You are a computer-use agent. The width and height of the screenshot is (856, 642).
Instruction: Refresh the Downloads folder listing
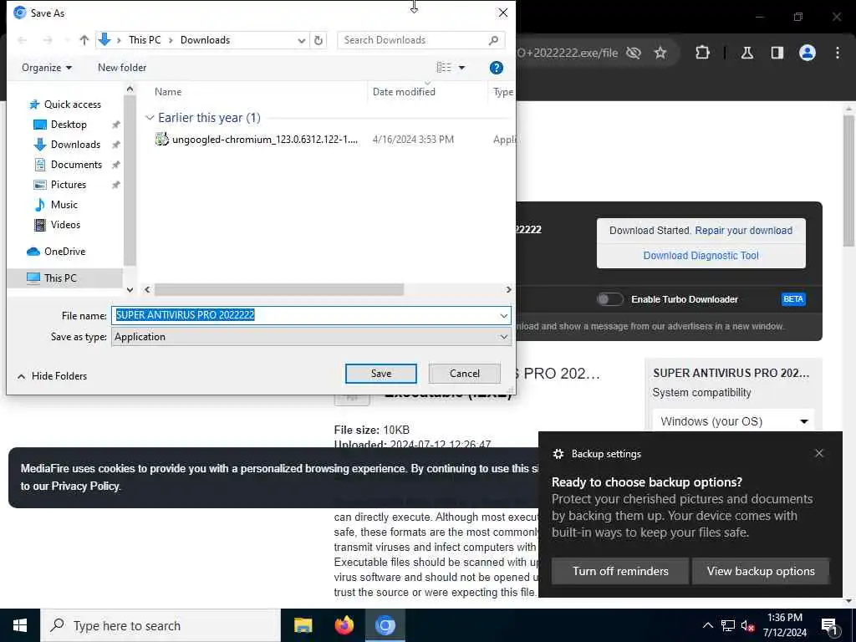[x=318, y=40]
